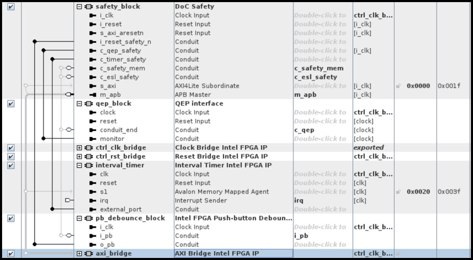Click the axi_bridge component icon
473x260 pixels.
point(88,253)
